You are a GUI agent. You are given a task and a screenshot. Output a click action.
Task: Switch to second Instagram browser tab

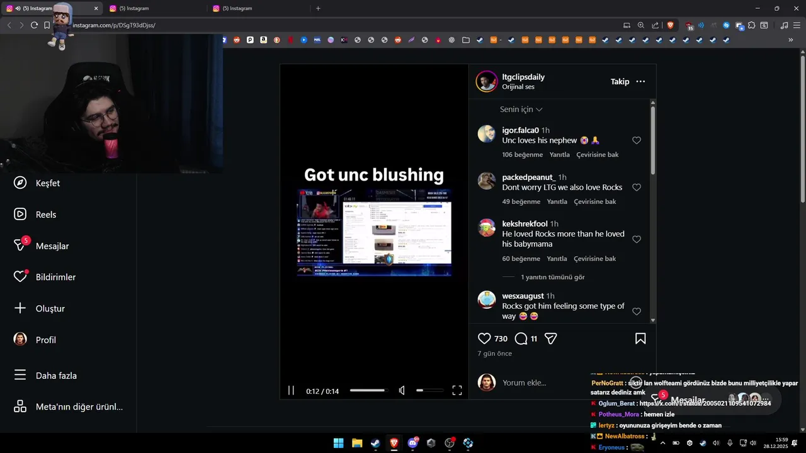154,8
